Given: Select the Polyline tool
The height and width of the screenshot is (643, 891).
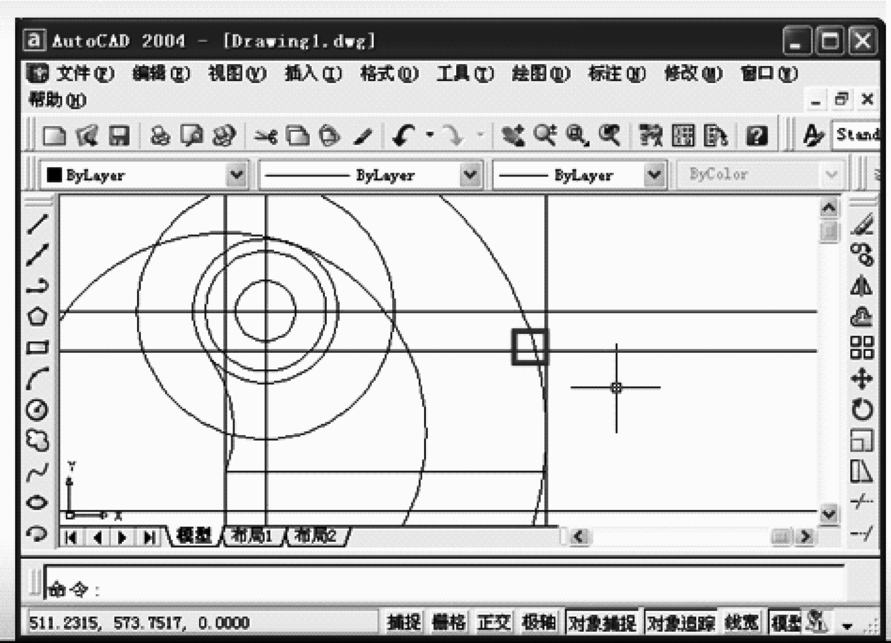Looking at the screenshot, I should (38, 286).
